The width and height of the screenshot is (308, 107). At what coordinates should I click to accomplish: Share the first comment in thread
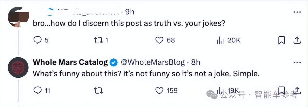[x=297, y=40]
